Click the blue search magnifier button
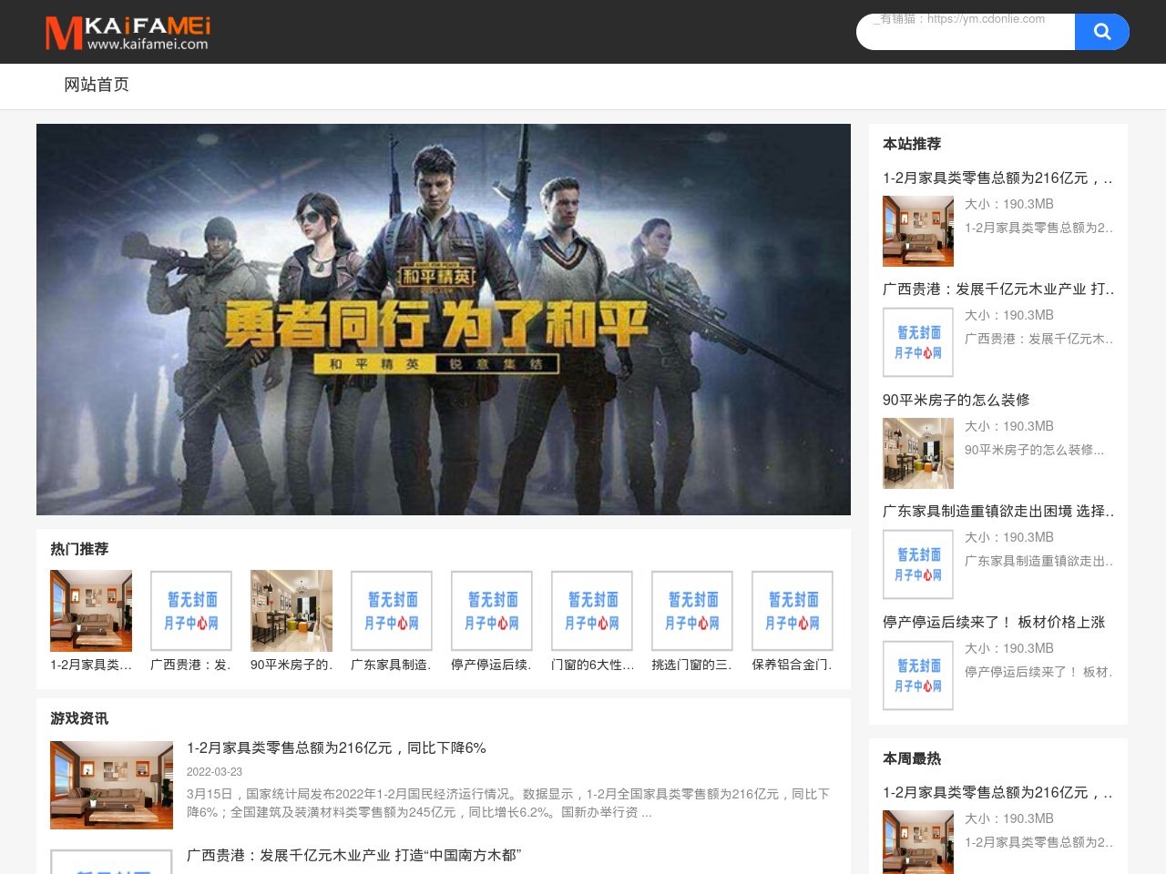 pyautogui.click(x=1102, y=32)
